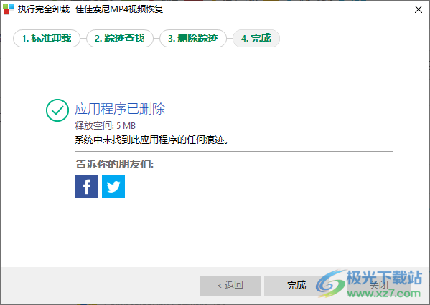Close the uninstall window with the X
The height and width of the screenshot is (305, 430).
(419, 9)
